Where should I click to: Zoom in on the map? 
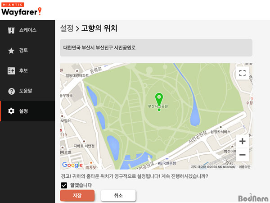pyautogui.click(x=242, y=141)
